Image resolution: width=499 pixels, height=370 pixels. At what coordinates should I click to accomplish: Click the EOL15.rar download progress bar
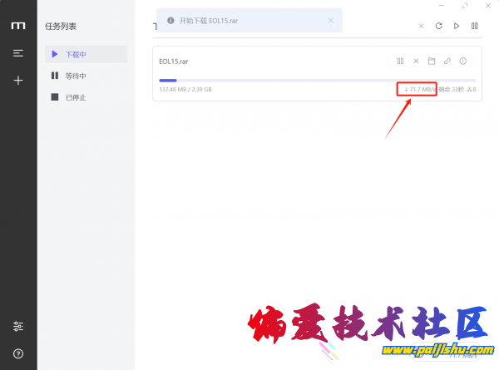pos(316,80)
